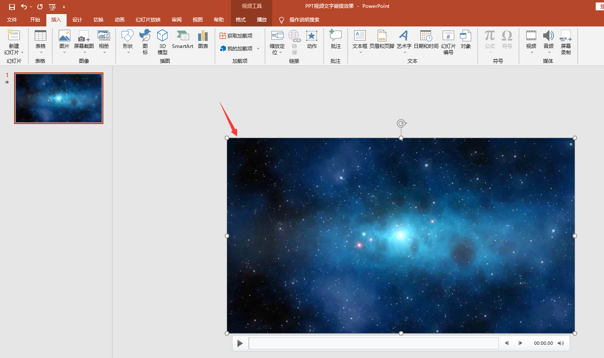This screenshot has height=358, width=604.
Task: Click the Save icon in quick access toolbar
Action: point(12,7)
